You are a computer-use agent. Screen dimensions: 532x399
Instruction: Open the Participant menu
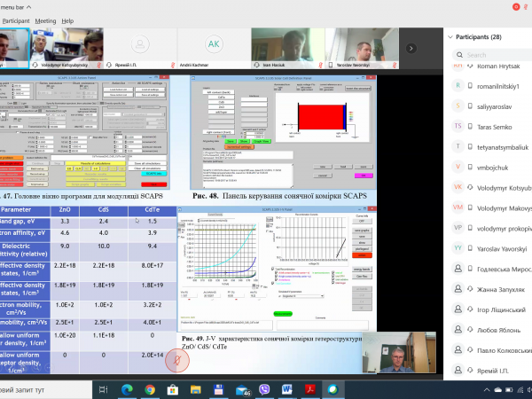[15, 20]
